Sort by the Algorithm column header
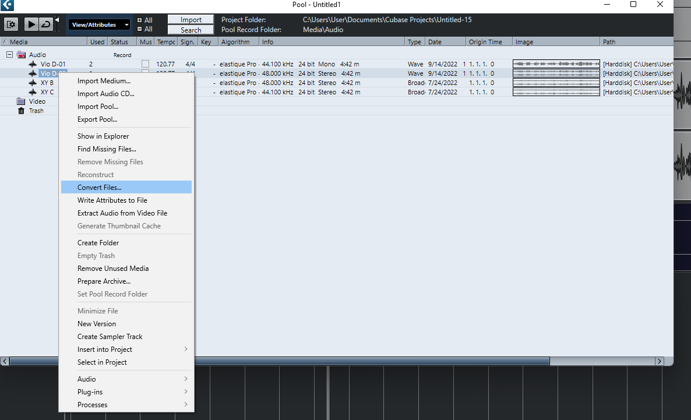Viewport: 691px width, 420px height. pos(238,42)
